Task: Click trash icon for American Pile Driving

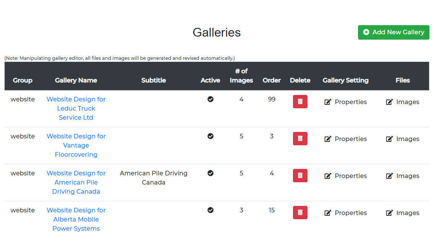Action: 300,175
